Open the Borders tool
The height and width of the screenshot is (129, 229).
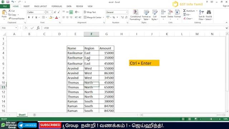(x=44, y=18)
